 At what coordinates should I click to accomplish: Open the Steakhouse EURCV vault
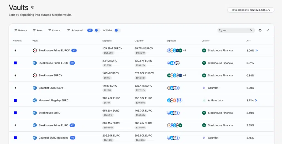click(50, 75)
